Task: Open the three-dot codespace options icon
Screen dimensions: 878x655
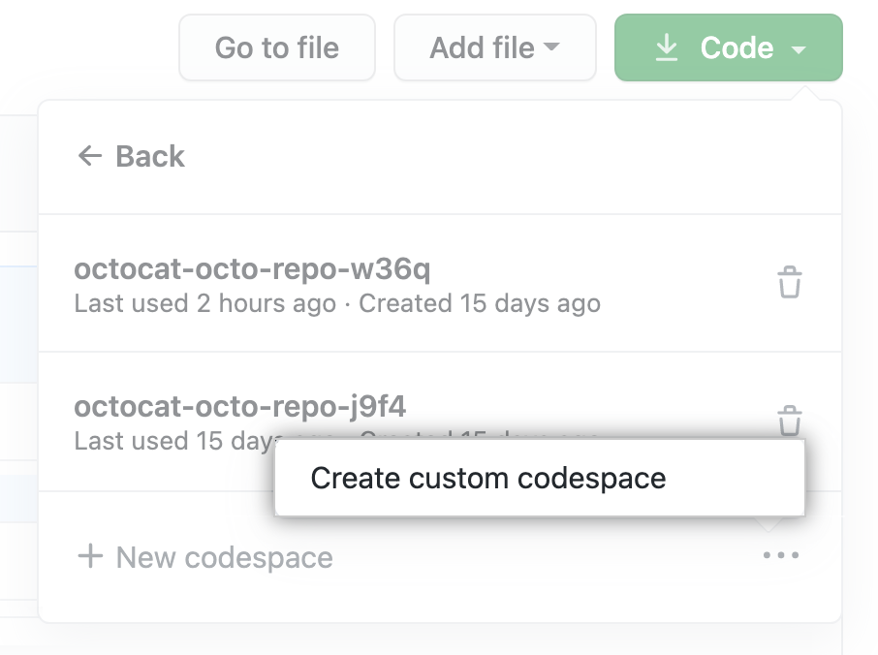Action: coord(780,555)
